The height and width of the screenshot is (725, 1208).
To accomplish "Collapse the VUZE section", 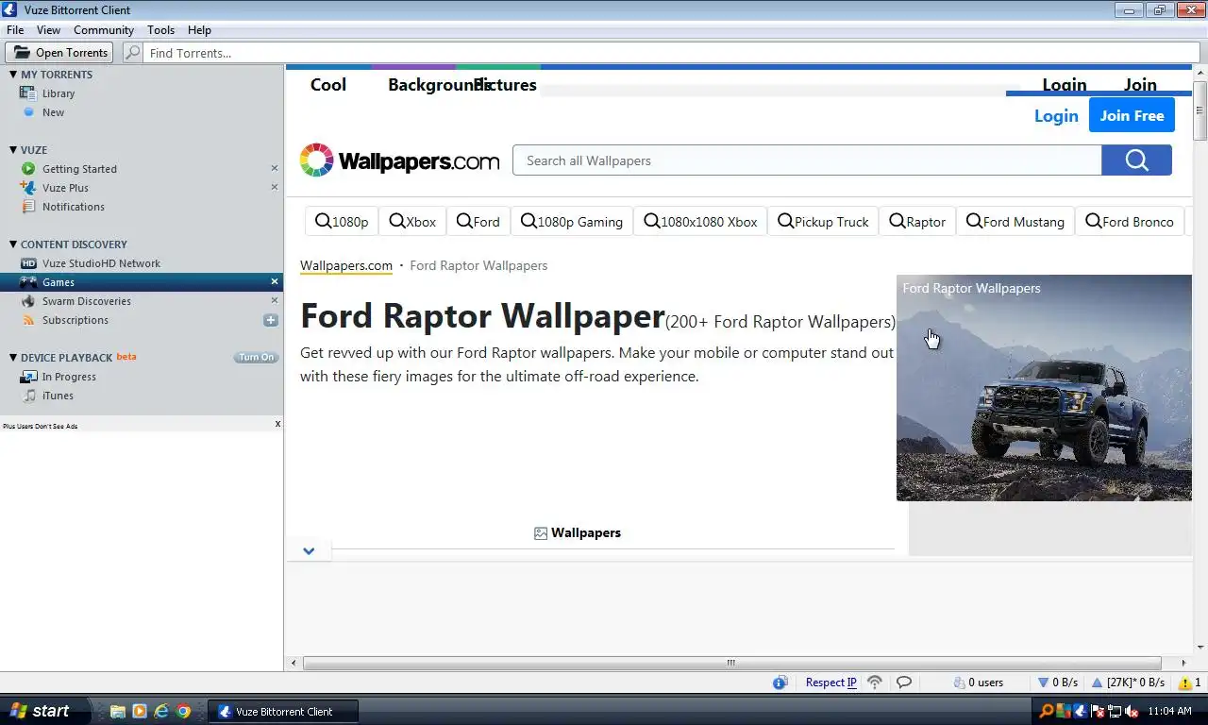I will coord(13,150).
